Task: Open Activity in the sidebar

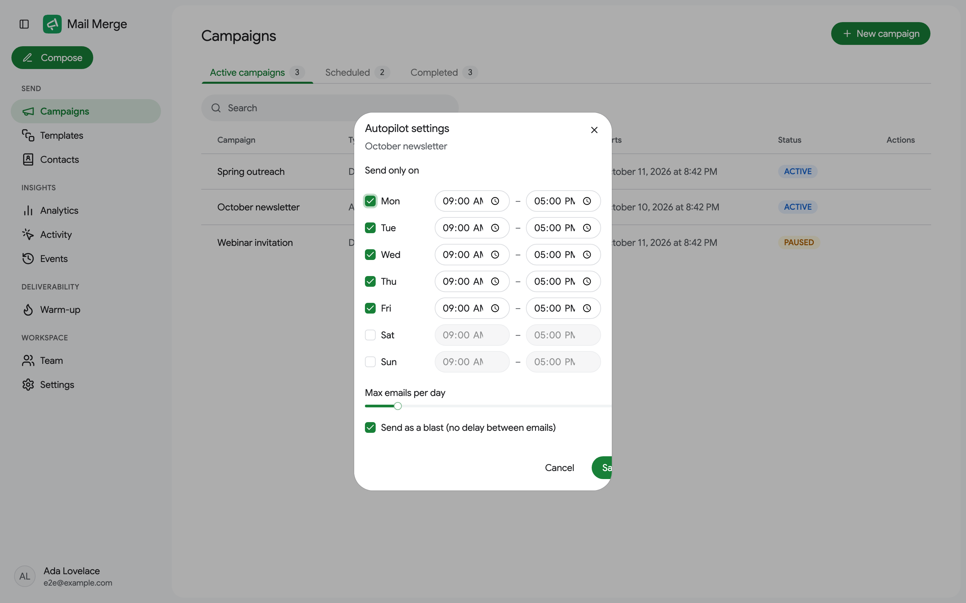Action: click(86, 234)
